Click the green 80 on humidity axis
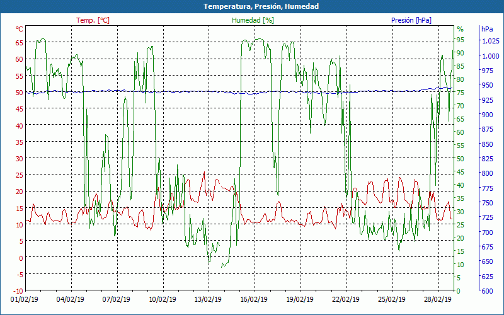This screenshot has width=504, height=315. [461, 79]
